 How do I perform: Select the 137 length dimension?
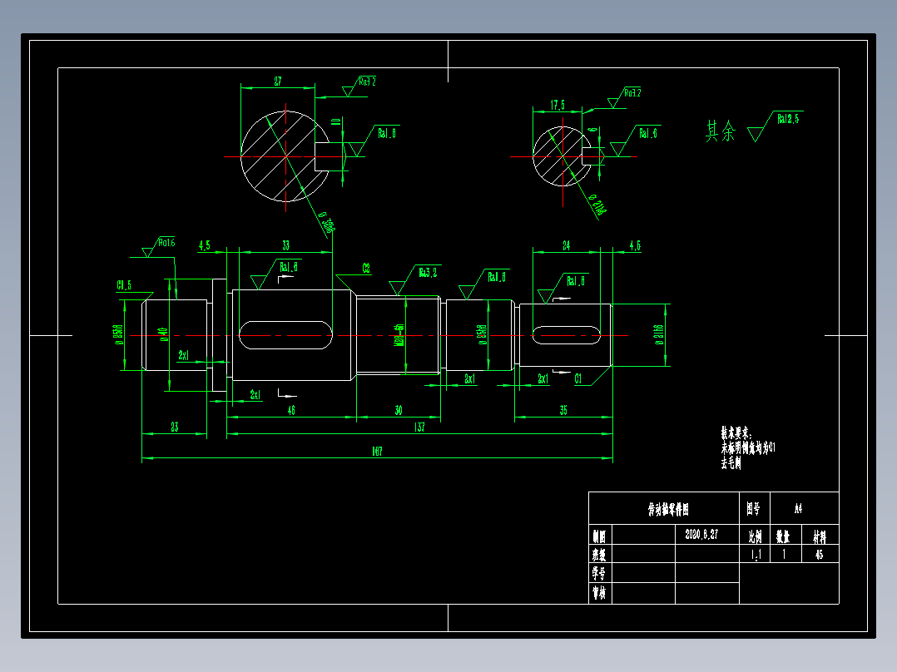point(419,427)
